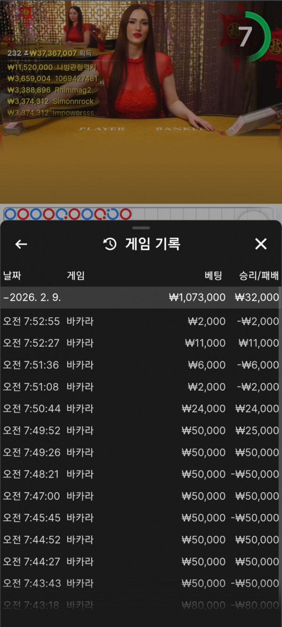
Task: Go back with the left arrow
Action: click(21, 244)
